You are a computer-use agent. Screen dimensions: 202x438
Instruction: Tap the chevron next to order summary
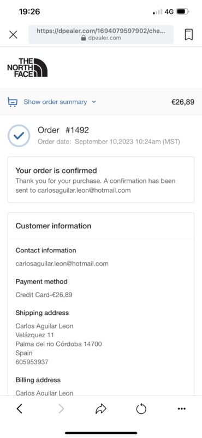[94, 102]
